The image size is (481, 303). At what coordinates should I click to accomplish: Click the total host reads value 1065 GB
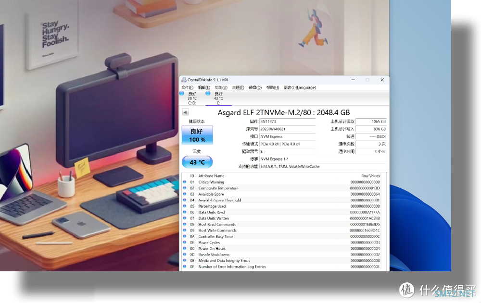[x=371, y=121]
